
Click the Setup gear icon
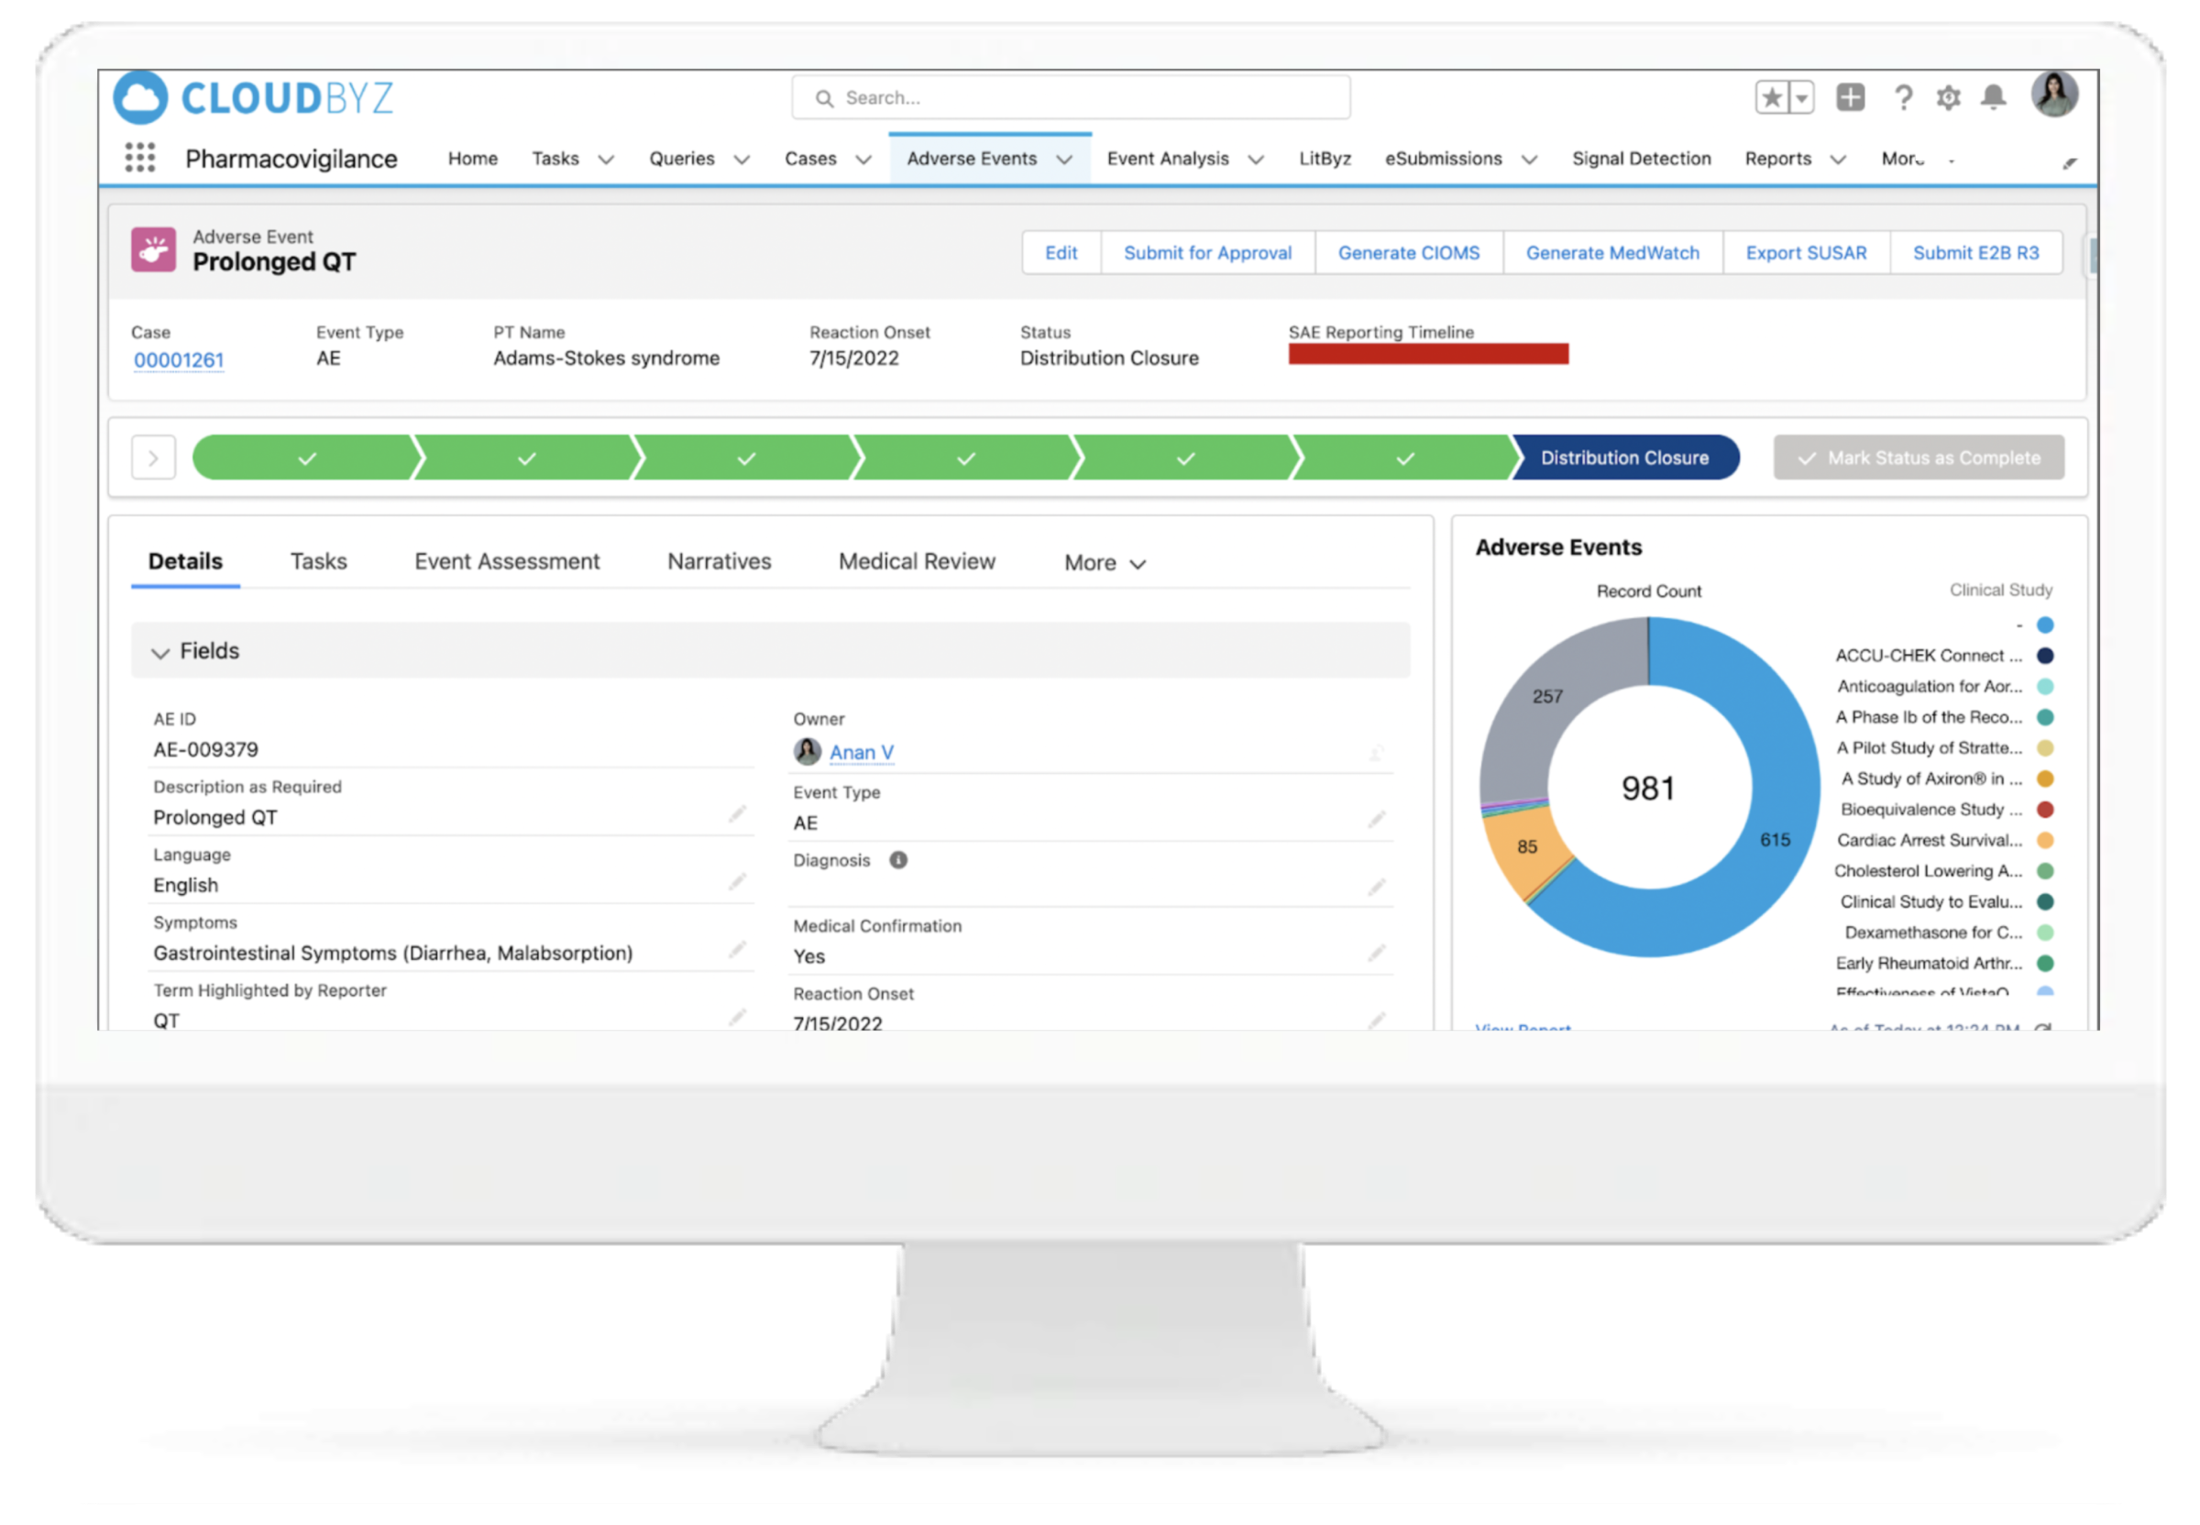pos(1948,96)
